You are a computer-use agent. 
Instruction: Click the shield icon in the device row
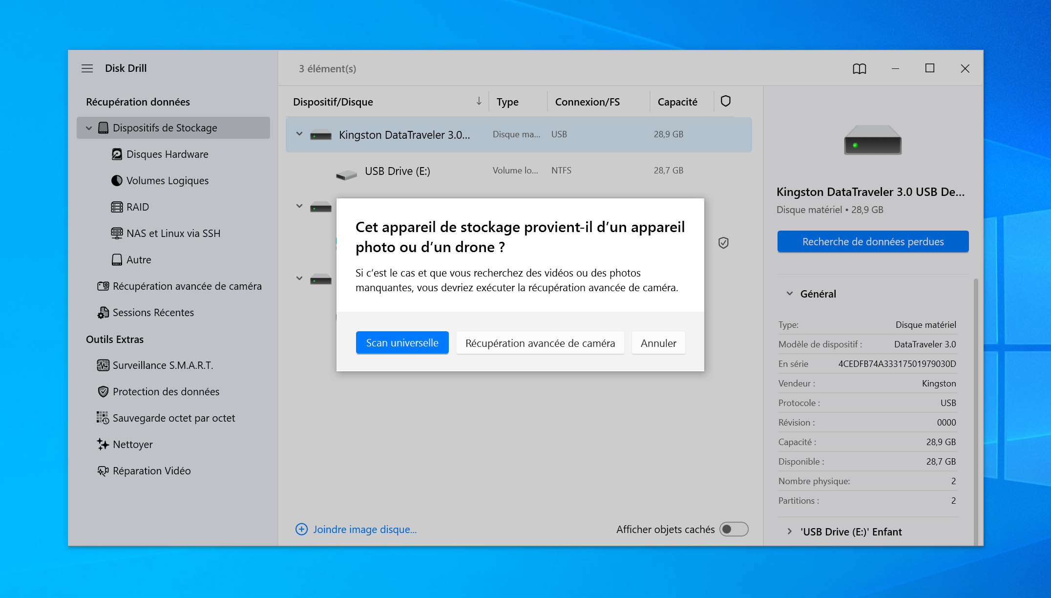tap(723, 243)
